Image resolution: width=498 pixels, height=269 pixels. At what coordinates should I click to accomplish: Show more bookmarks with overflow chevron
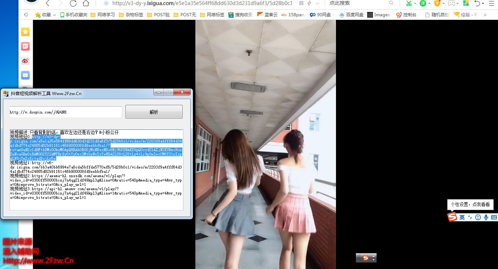(x=485, y=15)
